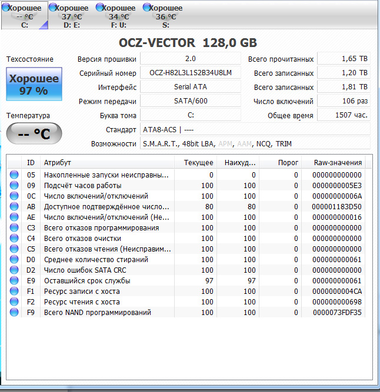Click status icon for attribute C5
The height and width of the screenshot is (392, 380).
[x=14, y=249]
